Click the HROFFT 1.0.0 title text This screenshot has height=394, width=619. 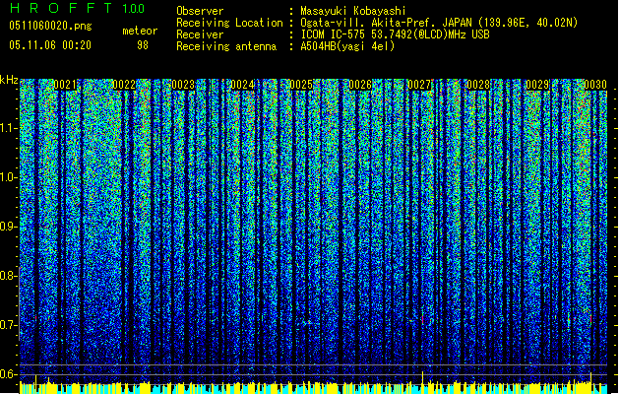pyautogui.click(x=77, y=8)
